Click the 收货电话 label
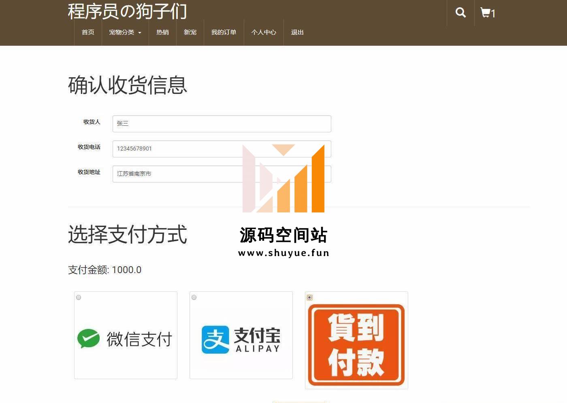This screenshot has width=567, height=403. [89, 147]
